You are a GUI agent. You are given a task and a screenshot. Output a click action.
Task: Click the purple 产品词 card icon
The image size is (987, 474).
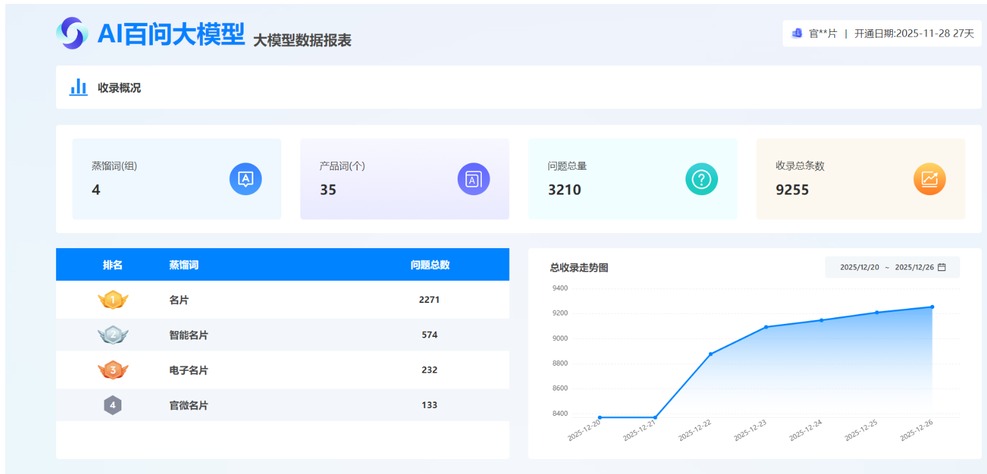(473, 179)
